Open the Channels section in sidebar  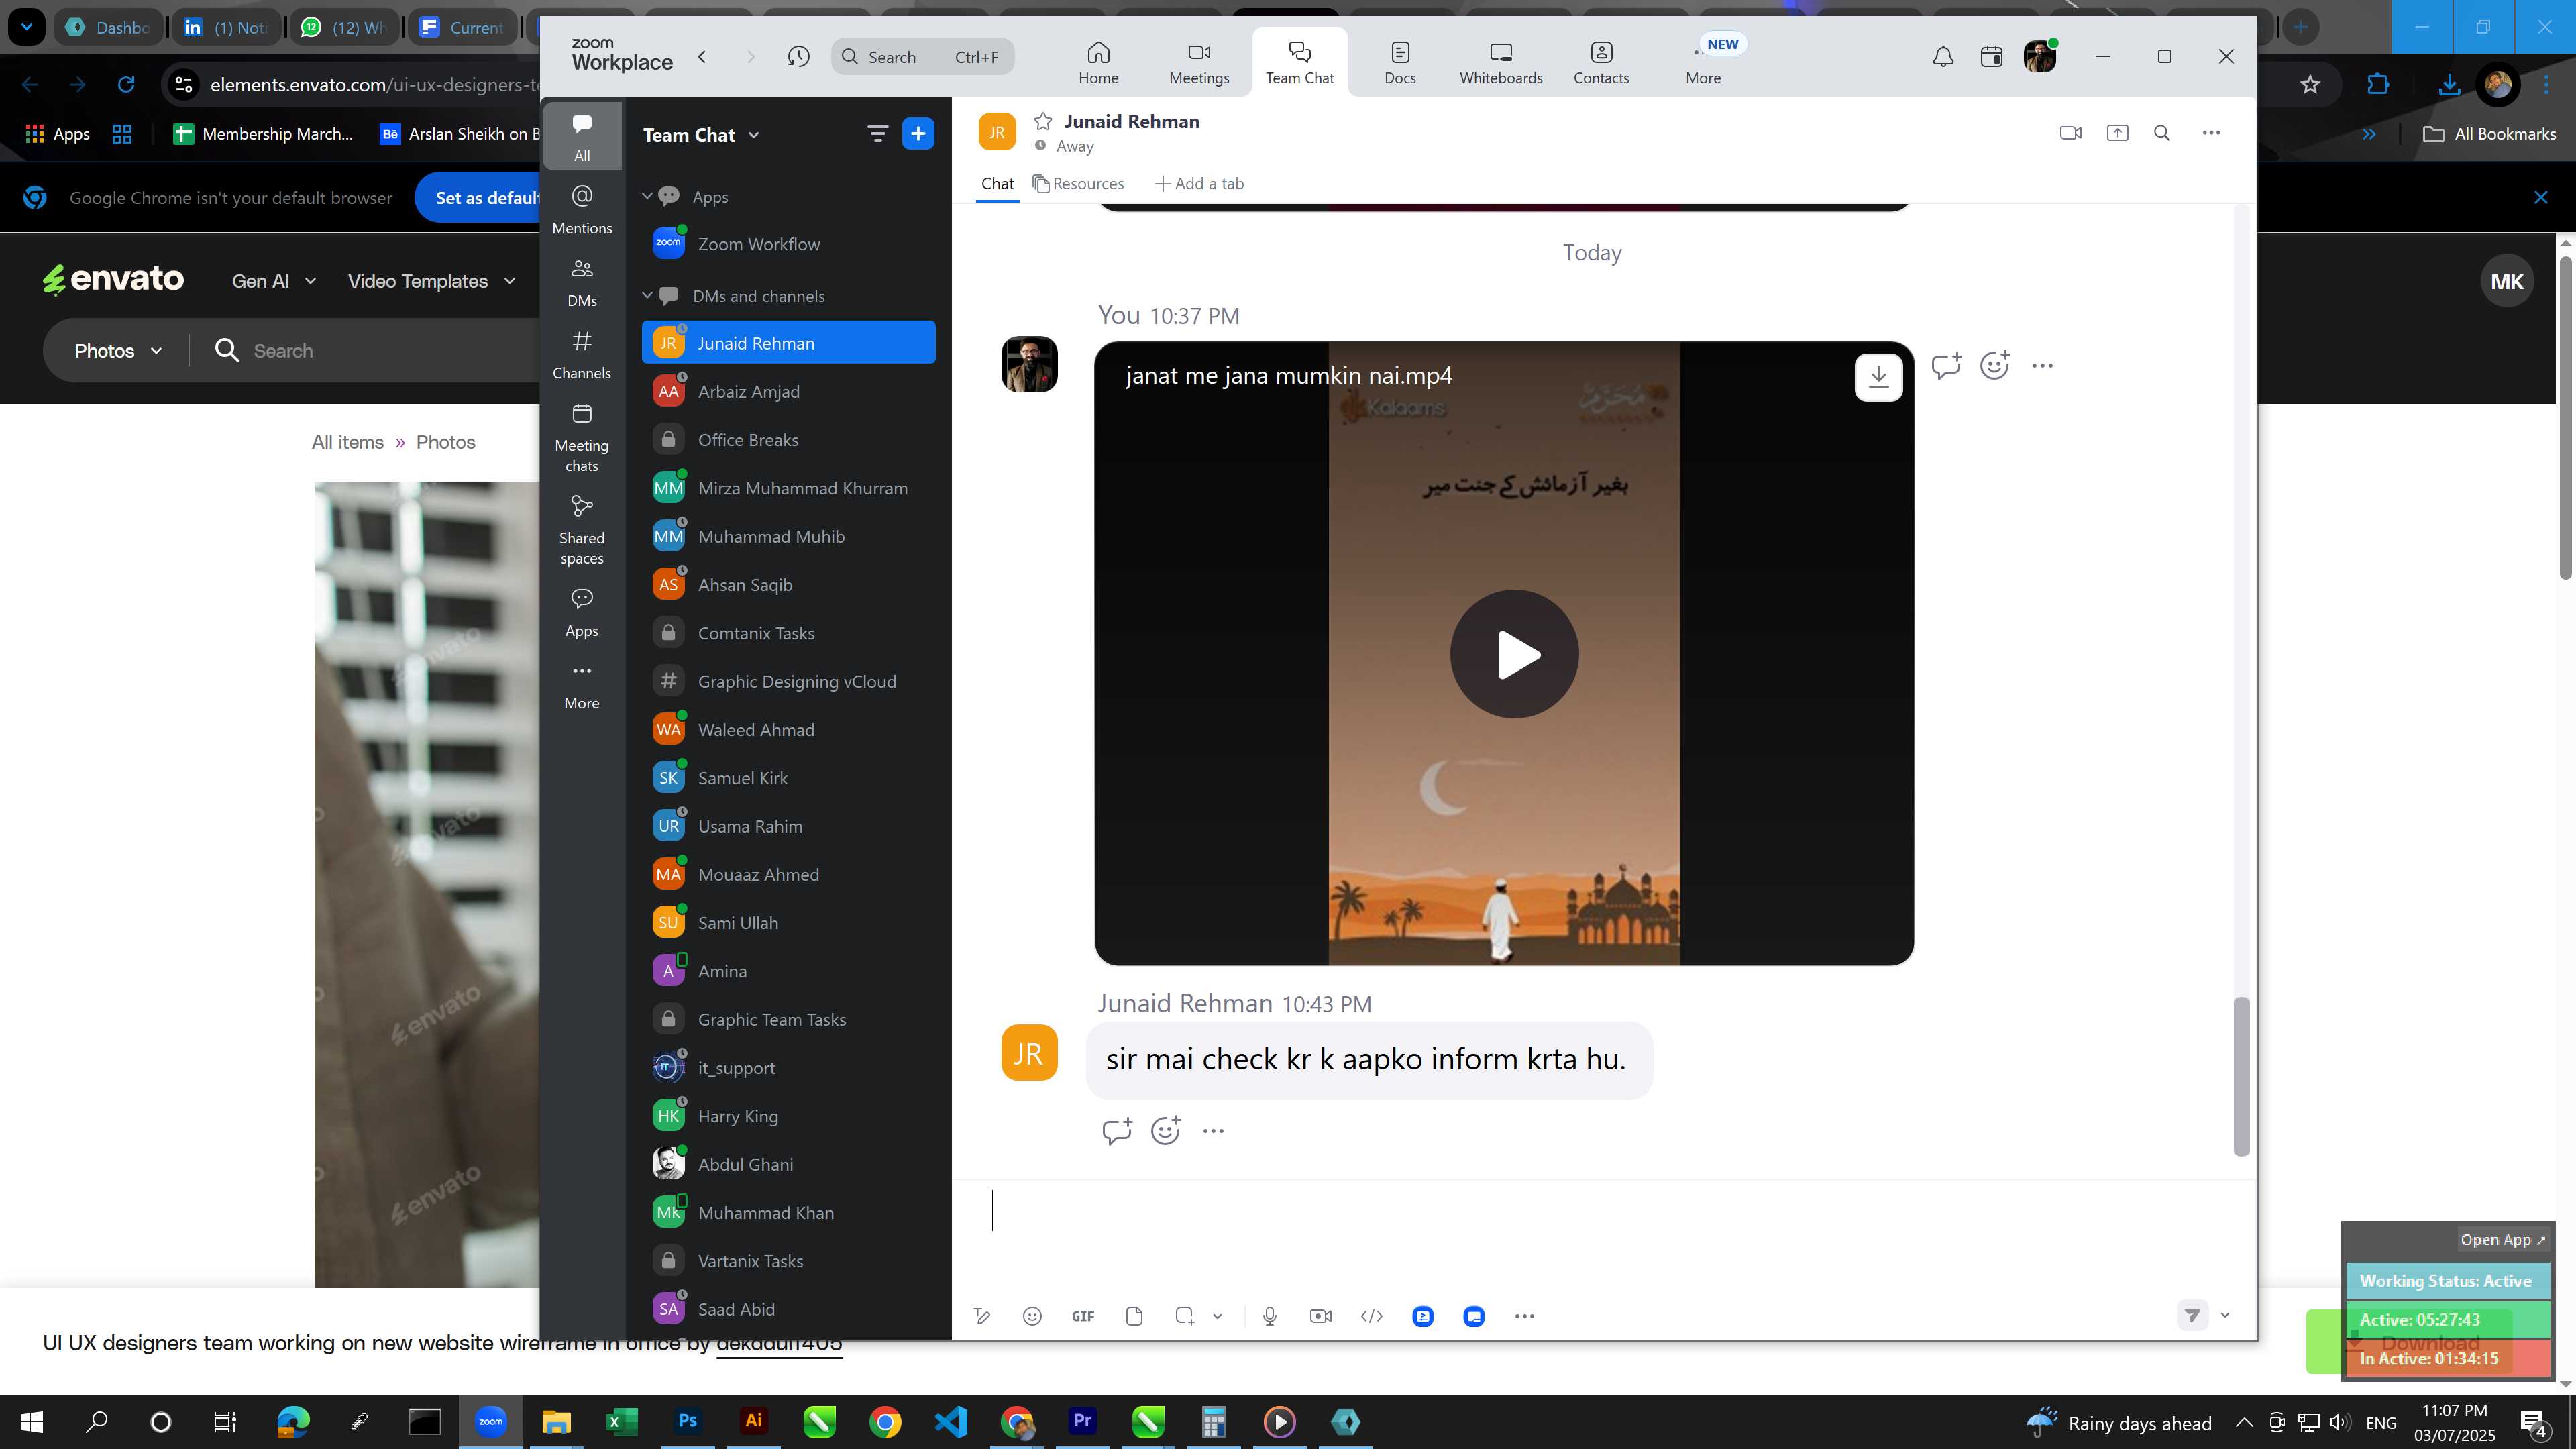pyautogui.click(x=582, y=354)
